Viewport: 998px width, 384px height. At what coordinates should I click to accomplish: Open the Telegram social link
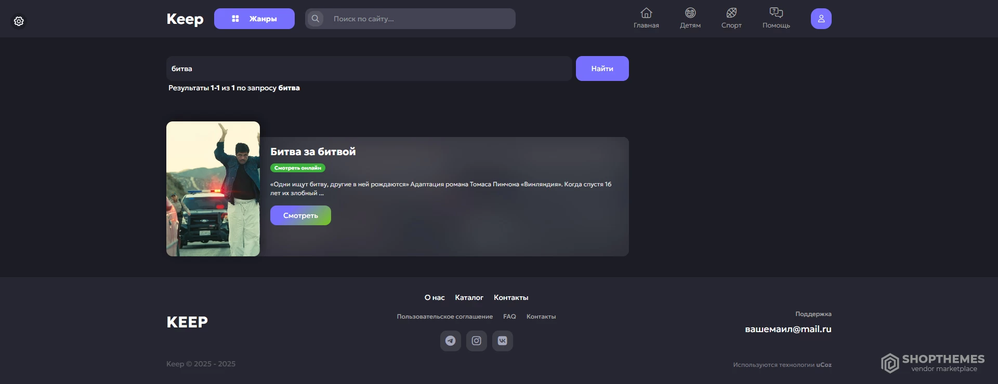[x=450, y=341]
